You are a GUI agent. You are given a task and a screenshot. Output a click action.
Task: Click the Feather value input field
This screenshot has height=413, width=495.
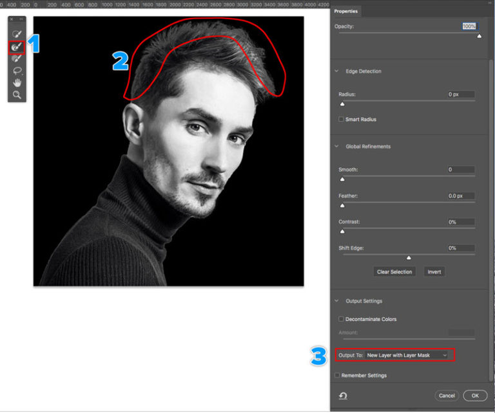(x=461, y=196)
